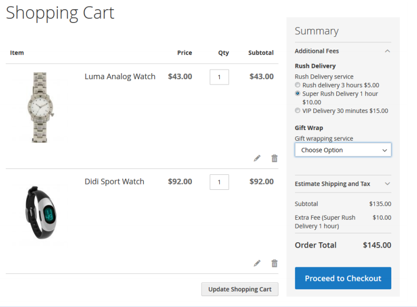The image size is (417, 307).
Task: Open the Gift Wrap Choose Option dropdown
Action: pos(343,150)
